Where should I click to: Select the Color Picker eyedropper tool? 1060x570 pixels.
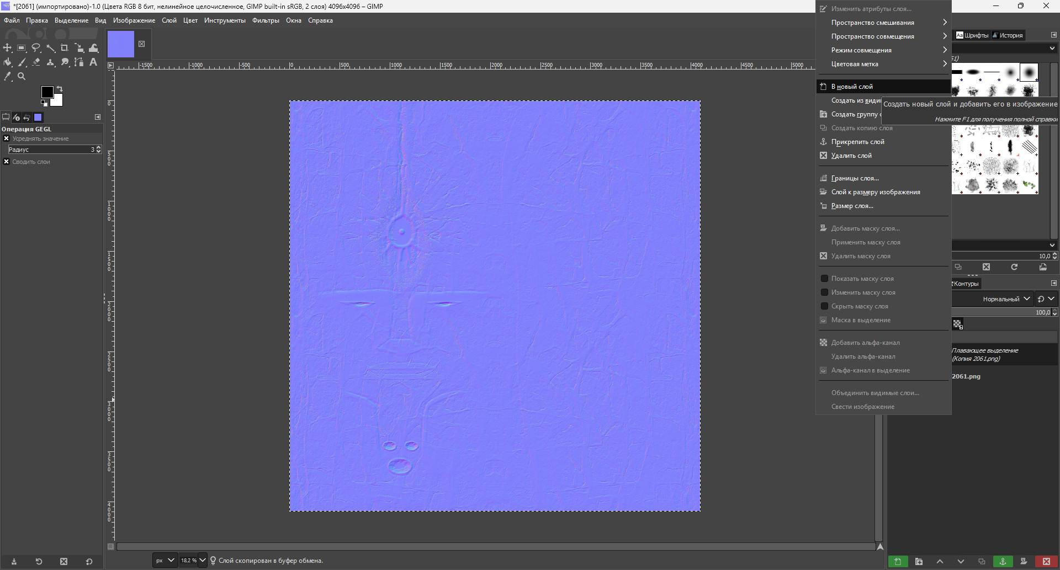7,77
